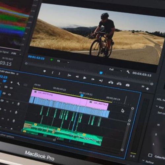The height and width of the screenshot is (165, 165).
Task: Collapse the Key section in Lumetri panel
Action: click(157, 106)
